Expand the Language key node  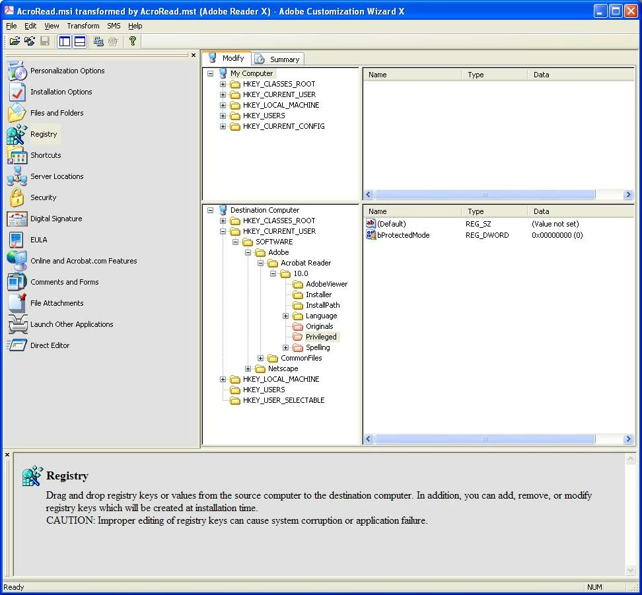286,316
